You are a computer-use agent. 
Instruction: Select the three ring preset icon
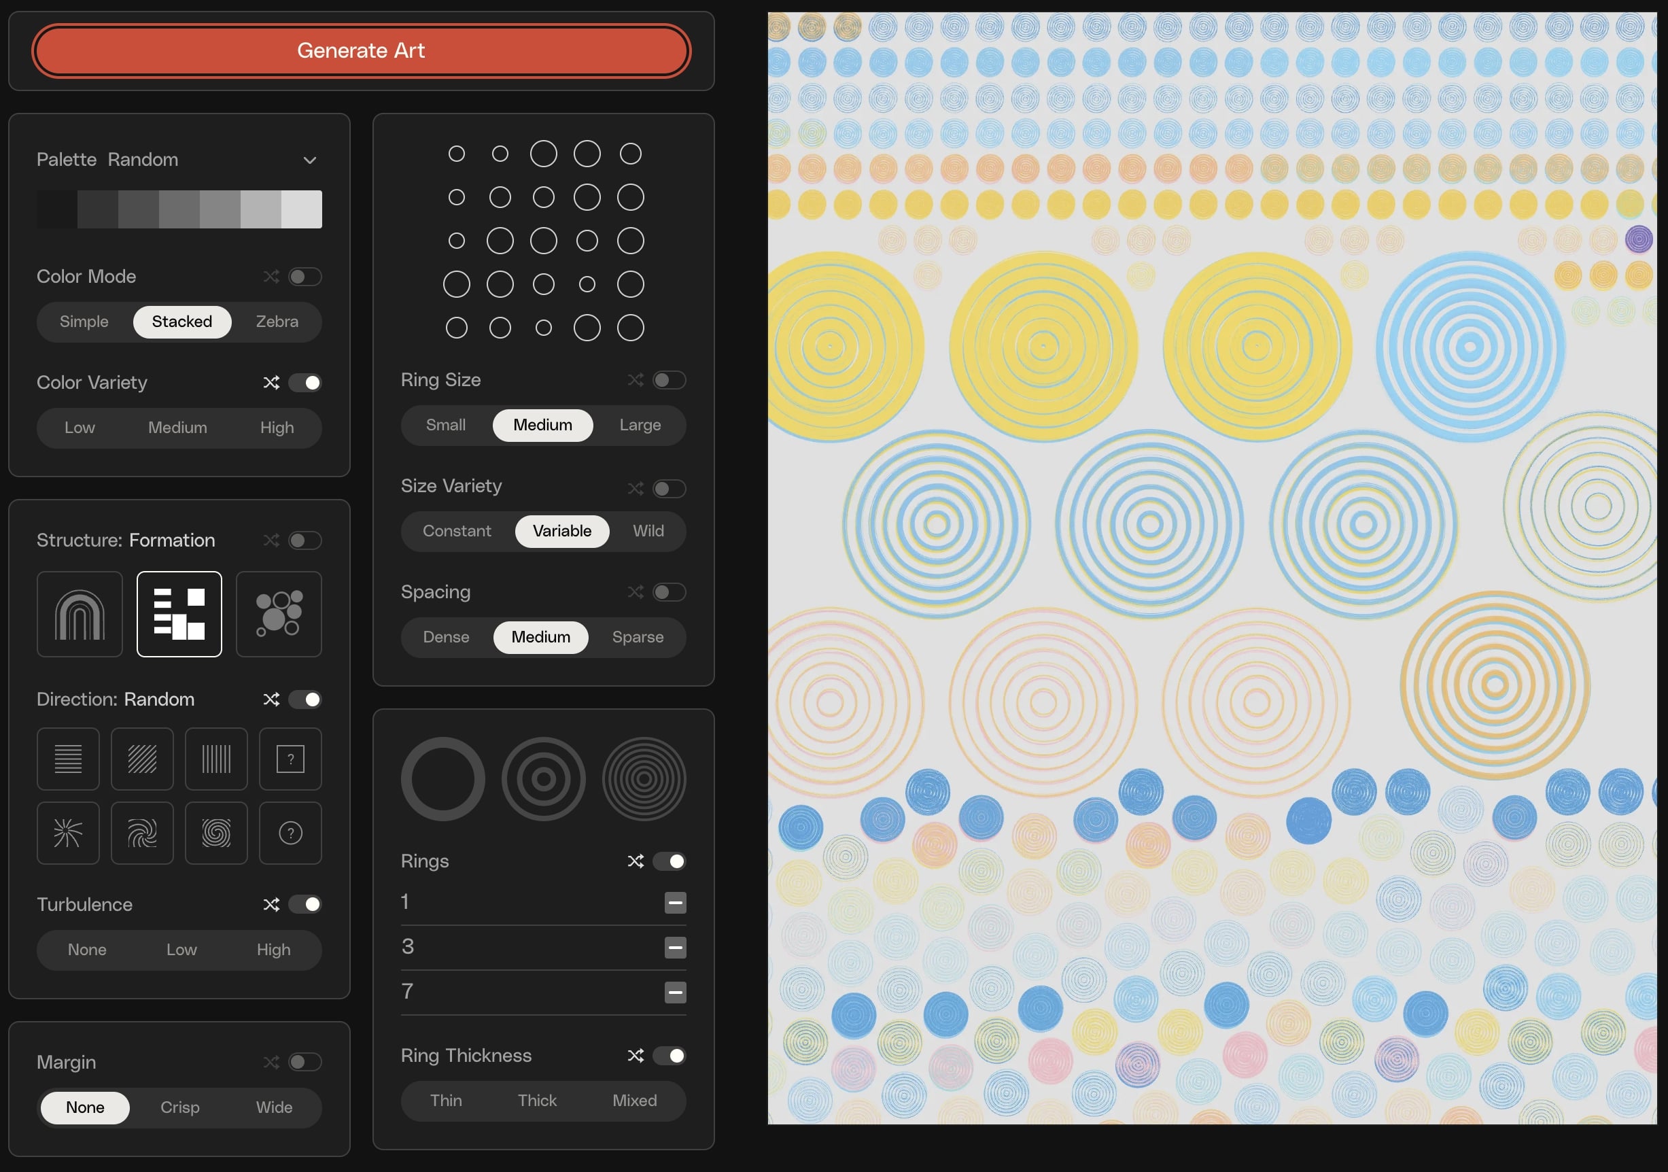[543, 779]
